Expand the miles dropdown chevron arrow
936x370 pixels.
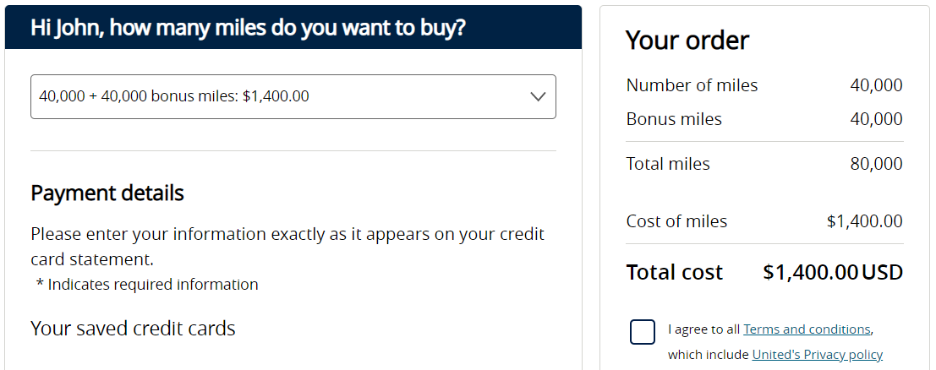(538, 96)
